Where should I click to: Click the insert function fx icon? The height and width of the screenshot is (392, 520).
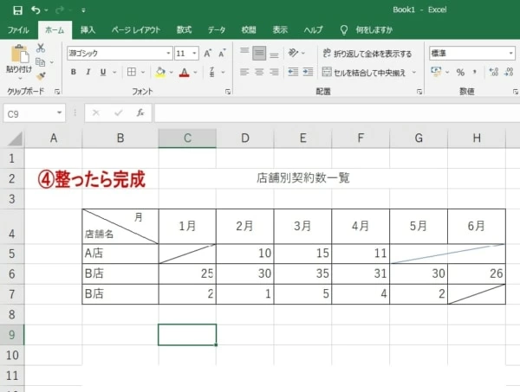[x=140, y=113]
